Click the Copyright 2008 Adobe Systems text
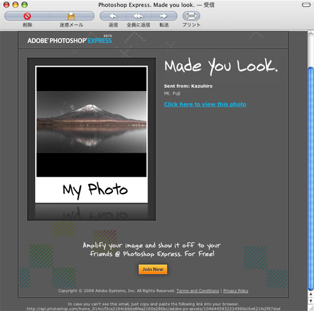 (x=117, y=291)
